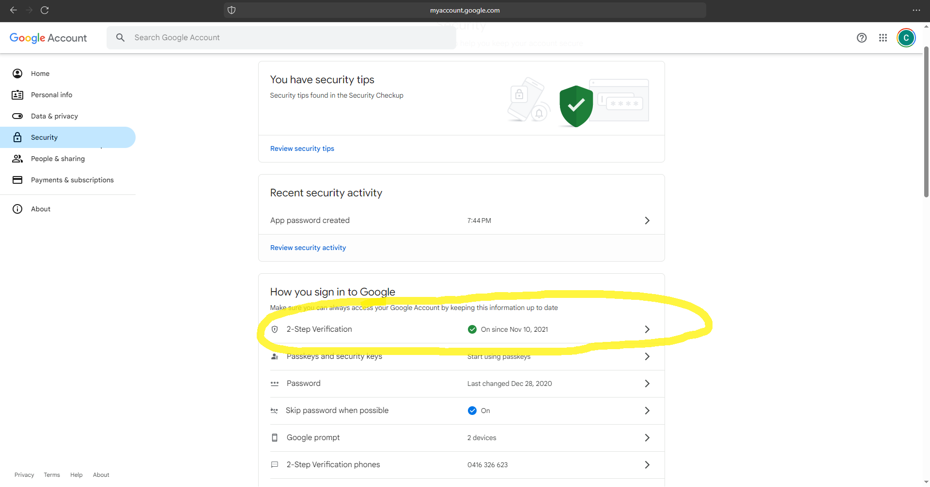
Task: Open the People & sharing sidebar icon
Action: 17,159
